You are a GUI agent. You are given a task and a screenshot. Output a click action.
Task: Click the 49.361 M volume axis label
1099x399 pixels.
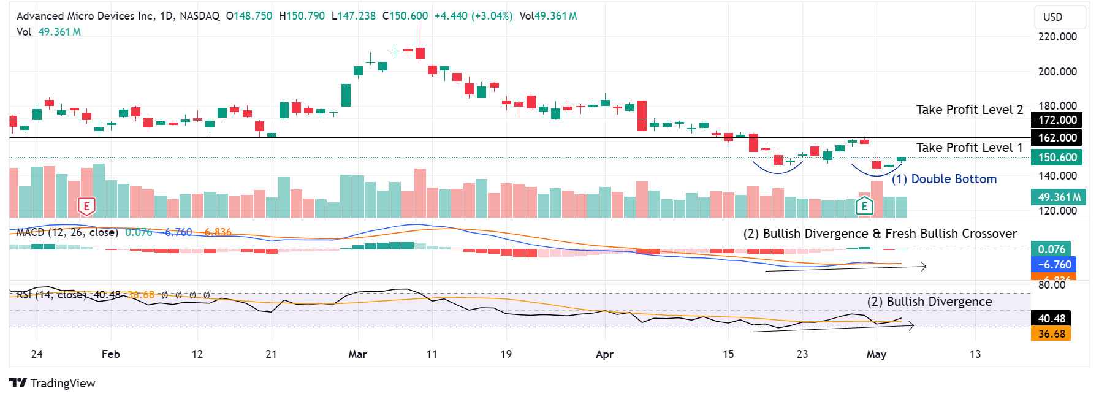[x=1059, y=197]
